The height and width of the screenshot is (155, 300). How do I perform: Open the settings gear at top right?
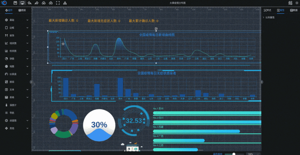tap(296, 3)
